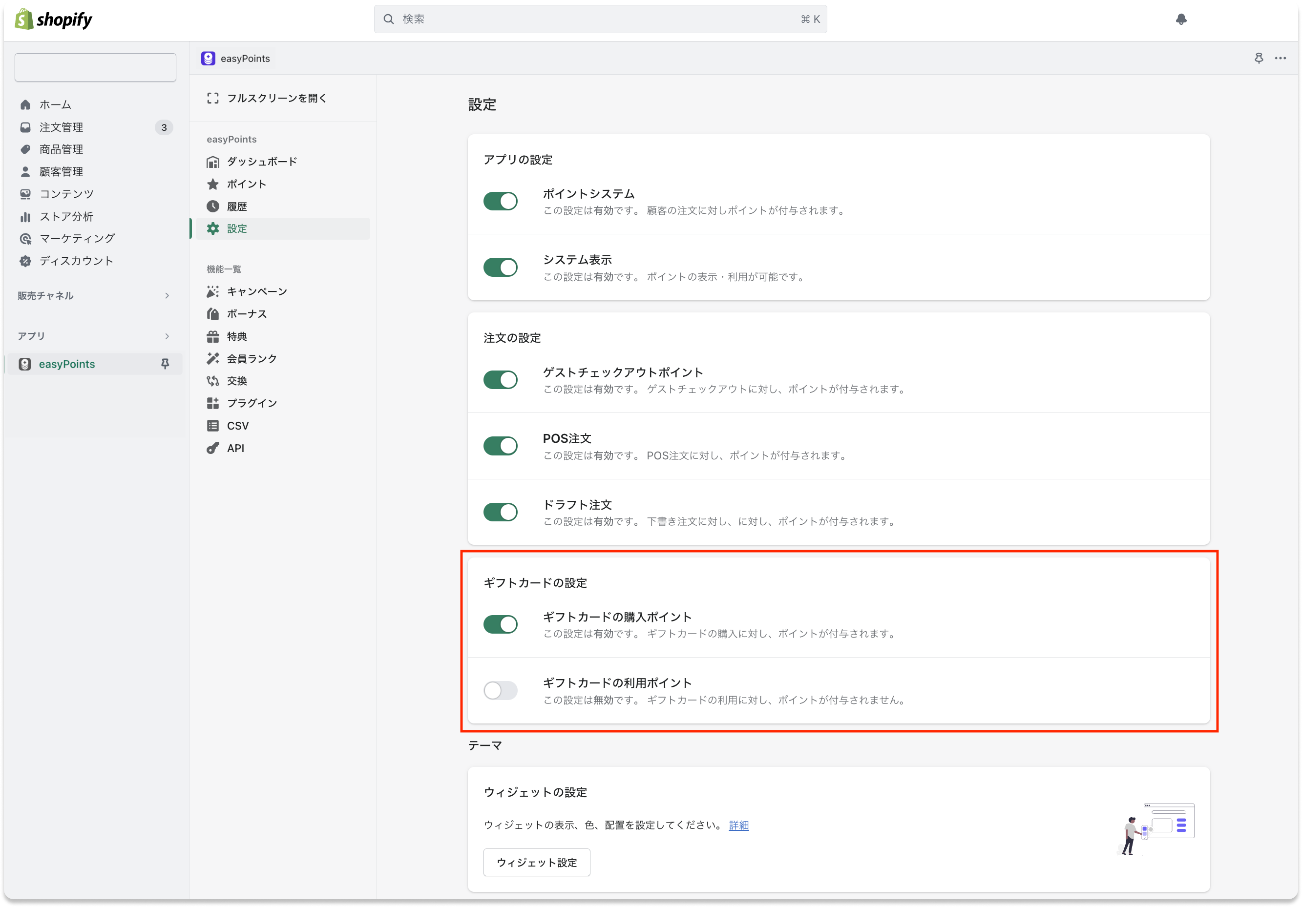Click the ウィジェット設定 button
1302x907 pixels.
[536, 862]
